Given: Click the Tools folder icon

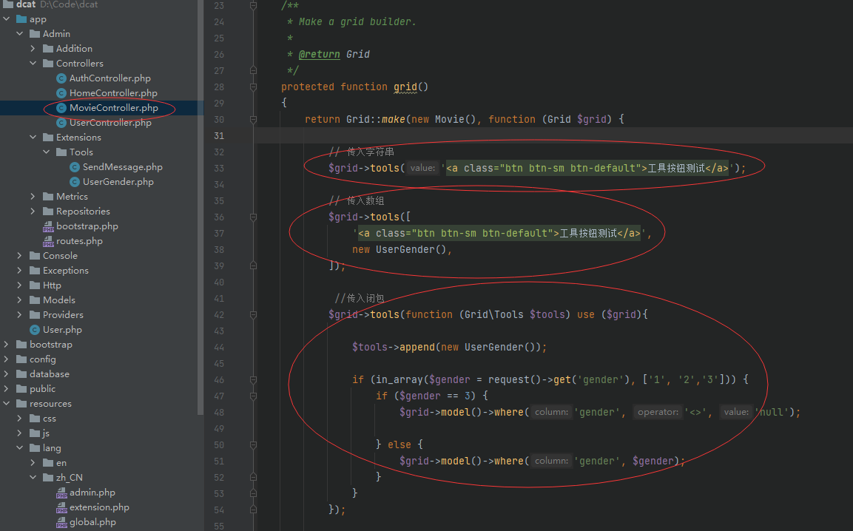Looking at the screenshot, I should coord(61,152).
